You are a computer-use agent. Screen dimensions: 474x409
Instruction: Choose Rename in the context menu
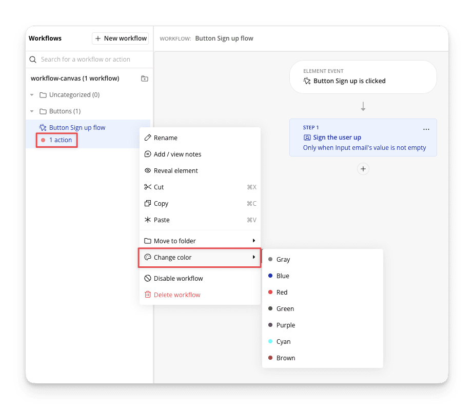165,138
